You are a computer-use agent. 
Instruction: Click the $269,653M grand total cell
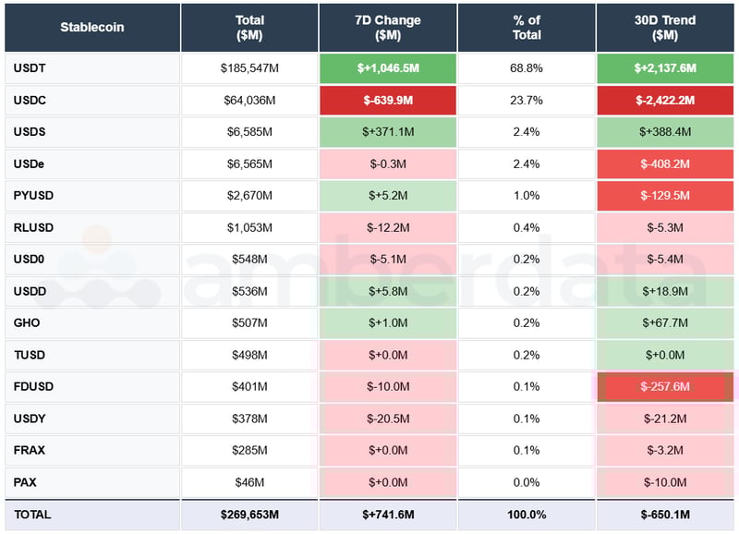tap(249, 514)
